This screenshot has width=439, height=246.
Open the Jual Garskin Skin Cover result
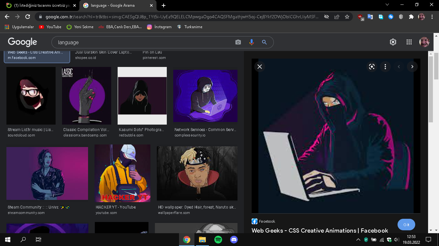pyautogui.click(x=103, y=55)
